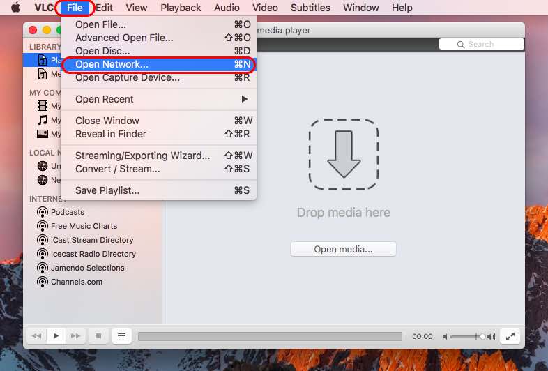The width and height of the screenshot is (548, 371).
Task: Choose Open Network...
Action: (x=159, y=64)
